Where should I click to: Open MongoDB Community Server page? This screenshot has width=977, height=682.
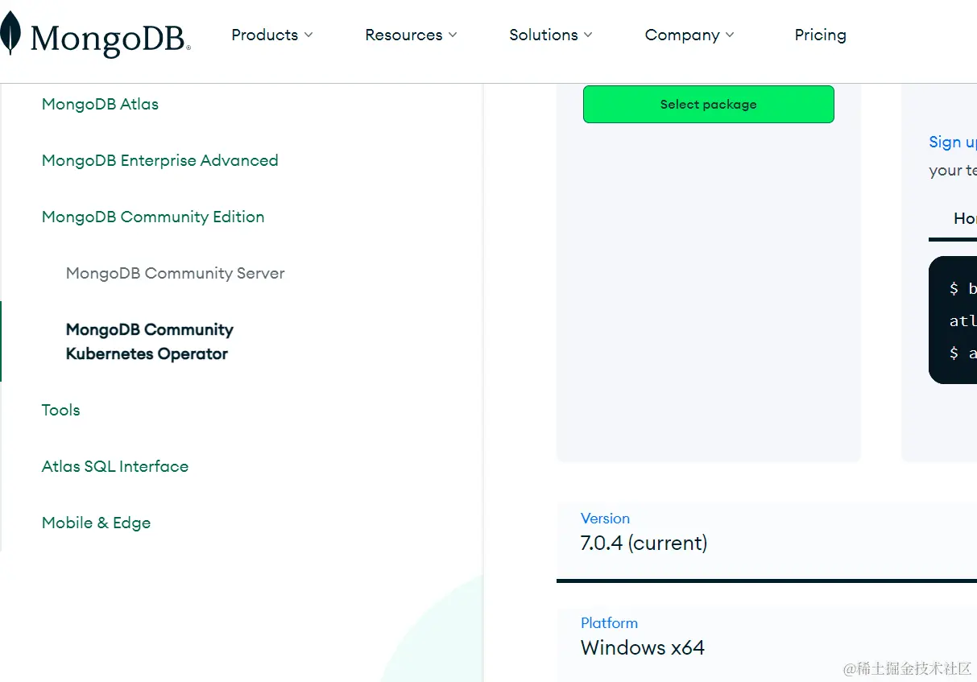[x=175, y=273]
